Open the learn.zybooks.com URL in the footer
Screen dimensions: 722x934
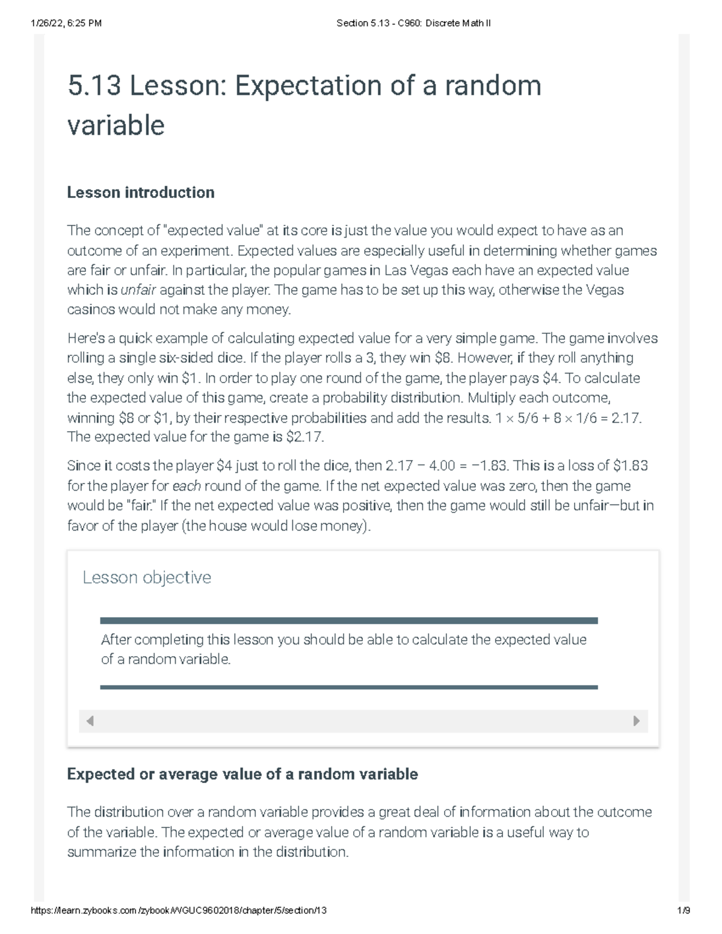(x=179, y=911)
